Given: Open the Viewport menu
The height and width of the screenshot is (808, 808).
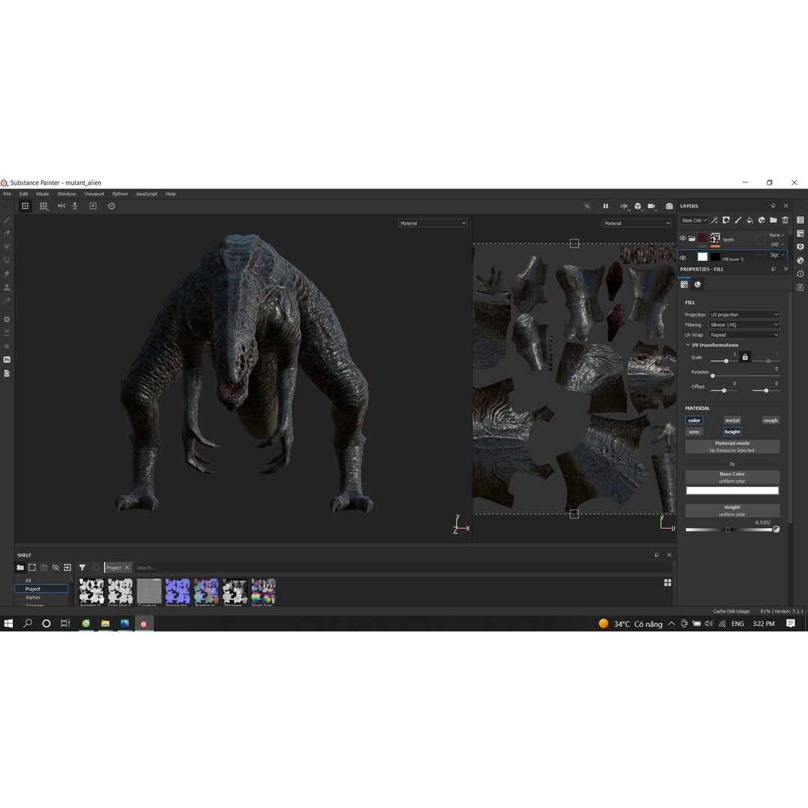Looking at the screenshot, I should click(94, 194).
